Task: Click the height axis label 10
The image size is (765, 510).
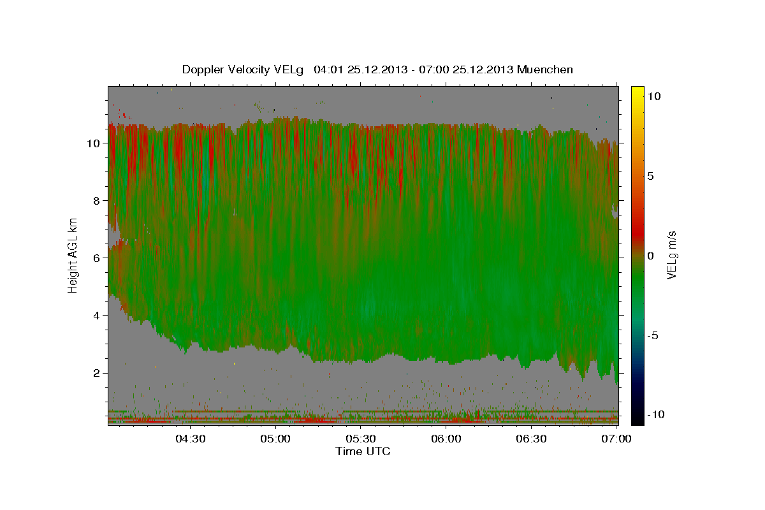Action: tap(95, 143)
